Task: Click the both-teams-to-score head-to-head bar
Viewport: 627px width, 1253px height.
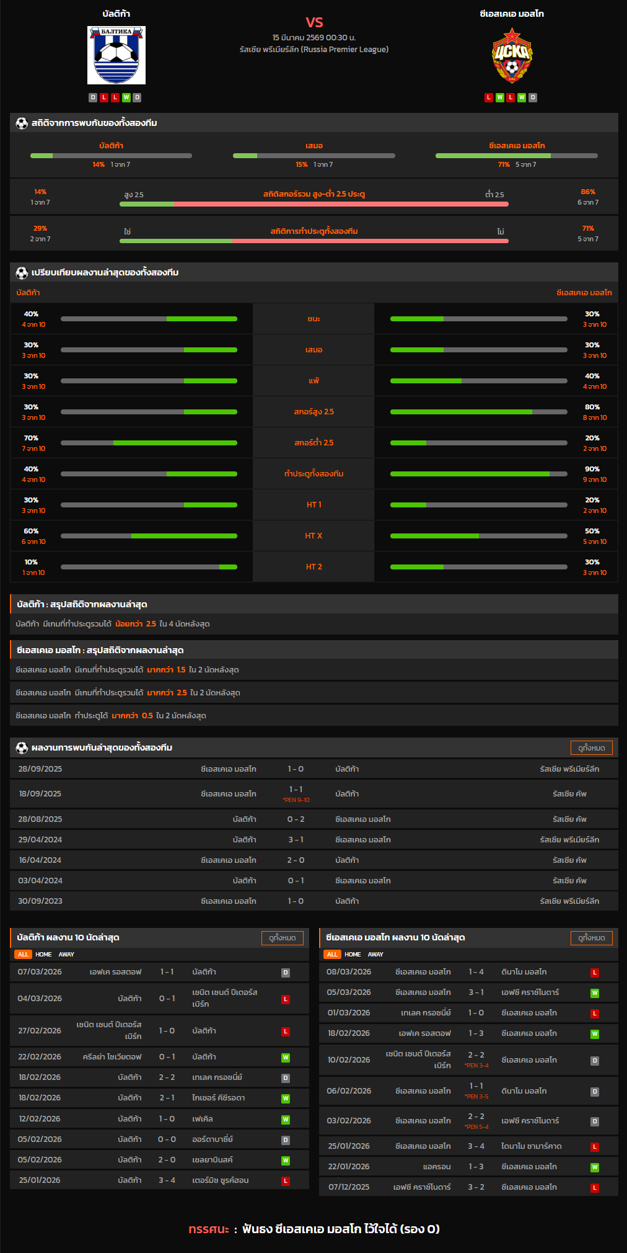Action: coord(313,241)
